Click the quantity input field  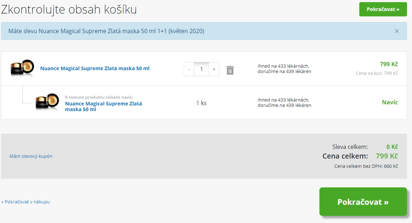click(x=202, y=69)
